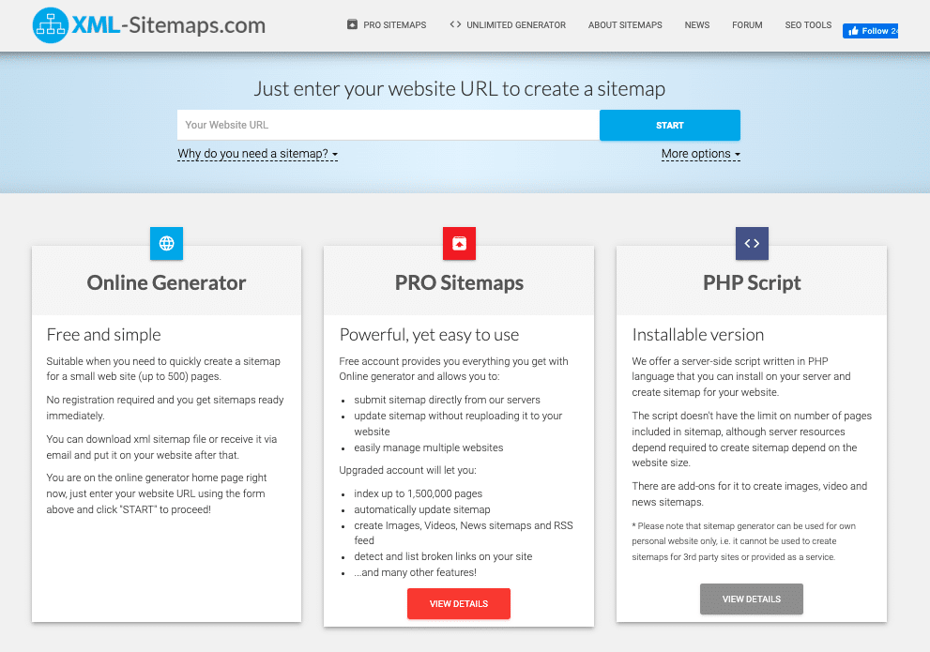Expand 'Why do you need a sitemap?'
The image size is (930, 652).
point(257,154)
